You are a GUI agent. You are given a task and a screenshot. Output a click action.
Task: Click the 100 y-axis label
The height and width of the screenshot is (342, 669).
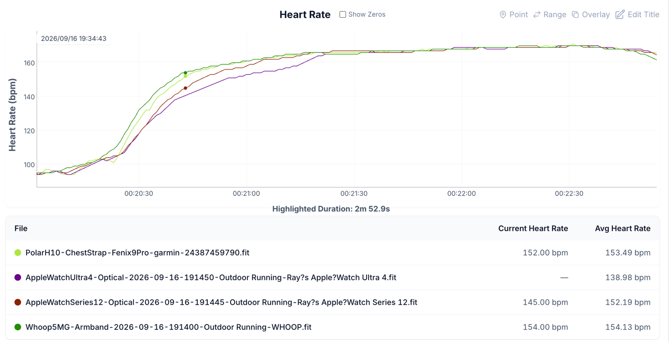point(29,164)
